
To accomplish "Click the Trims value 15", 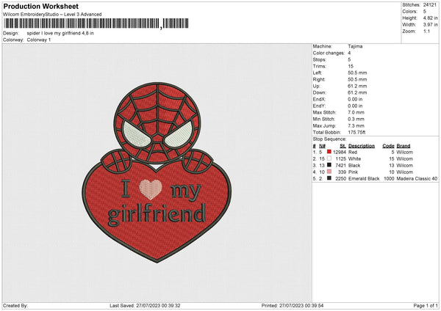I will click(x=351, y=66).
